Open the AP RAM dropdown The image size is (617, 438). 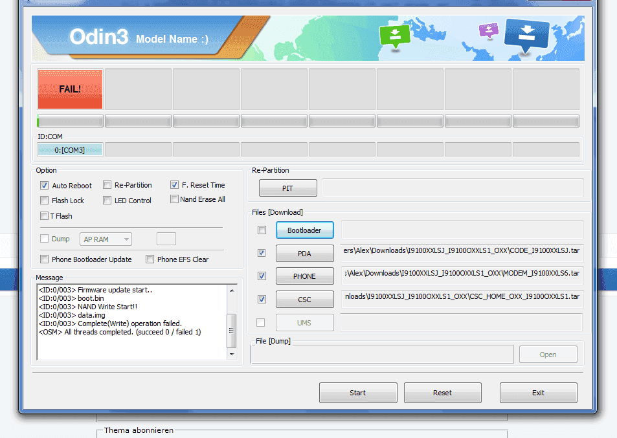pyautogui.click(x=106, y=239)
